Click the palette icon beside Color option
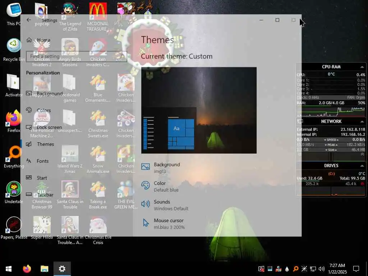Image resolution: width=368 pixels, height=276 pixels. pos(146,185)
